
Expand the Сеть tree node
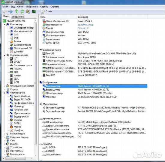click(x=4, y=141)
